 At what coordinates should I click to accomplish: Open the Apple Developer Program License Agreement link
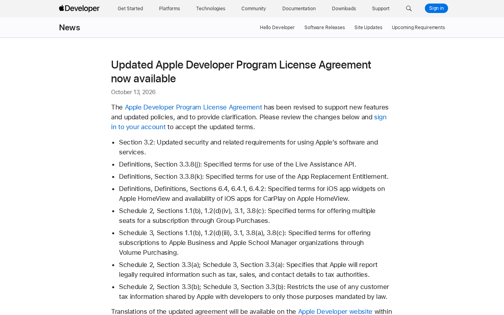click(193, 107)
